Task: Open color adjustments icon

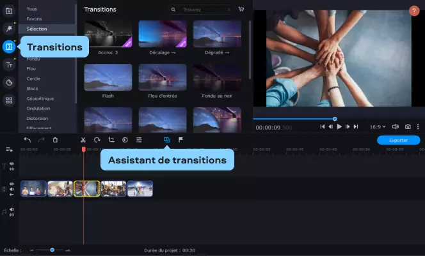Action: click(125, 140)
